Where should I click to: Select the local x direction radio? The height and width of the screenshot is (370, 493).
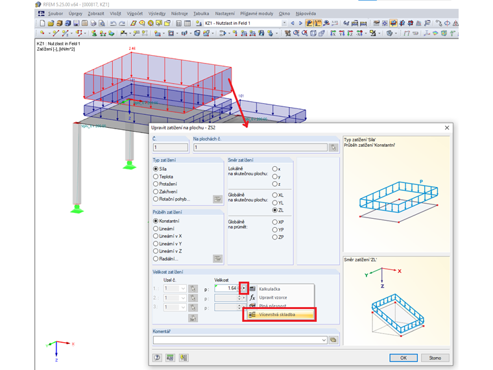[x=276, y=169]
